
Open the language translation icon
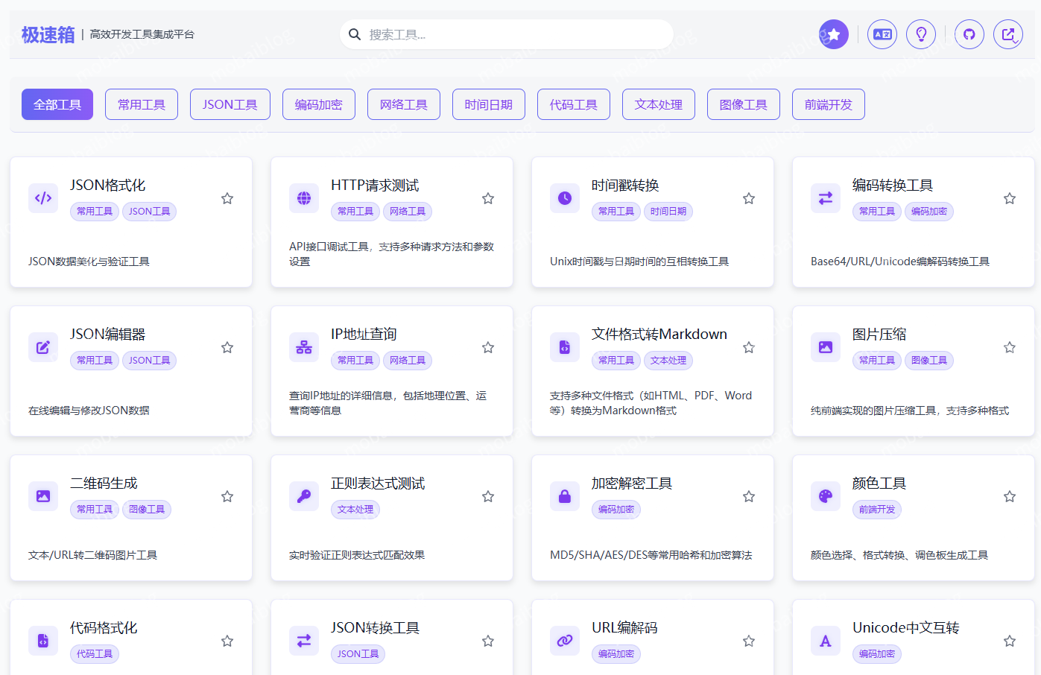(x=882, y=34)
